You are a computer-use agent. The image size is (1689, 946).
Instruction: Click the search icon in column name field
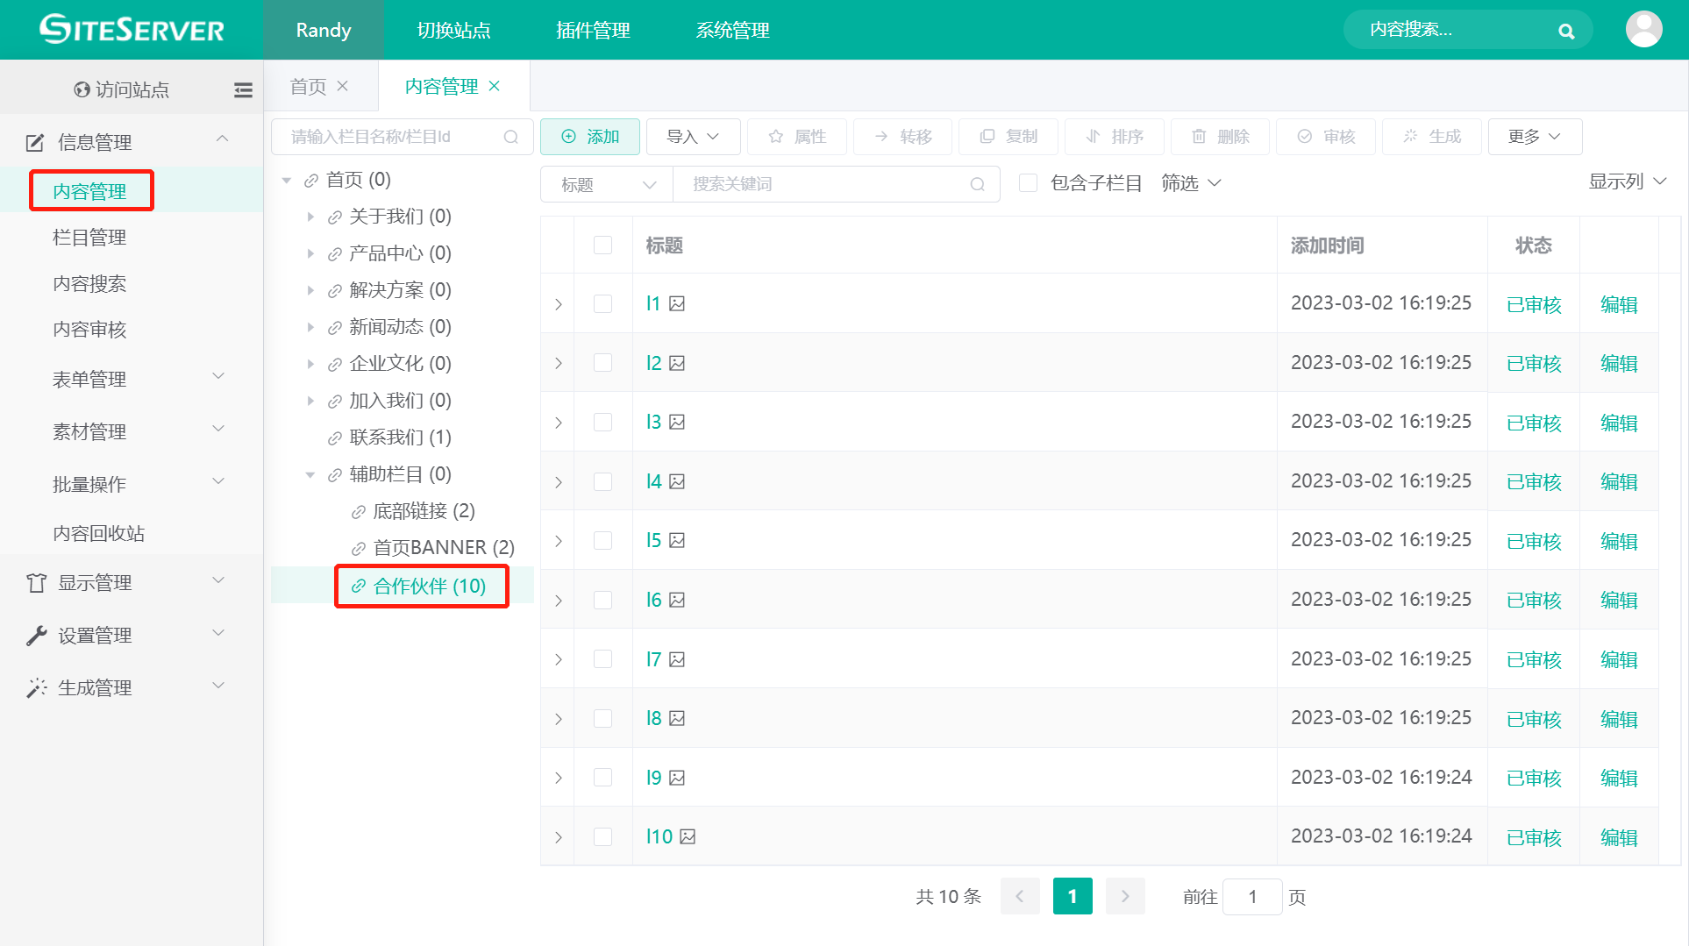[511, 137]
